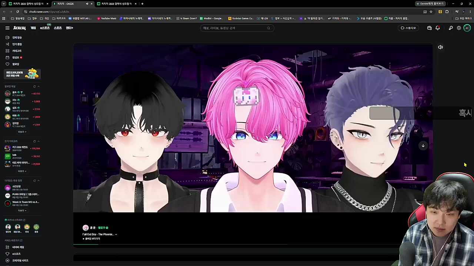Open the Is Steam Down? bookmark
The image size is (474, 266).
point(187,18)
